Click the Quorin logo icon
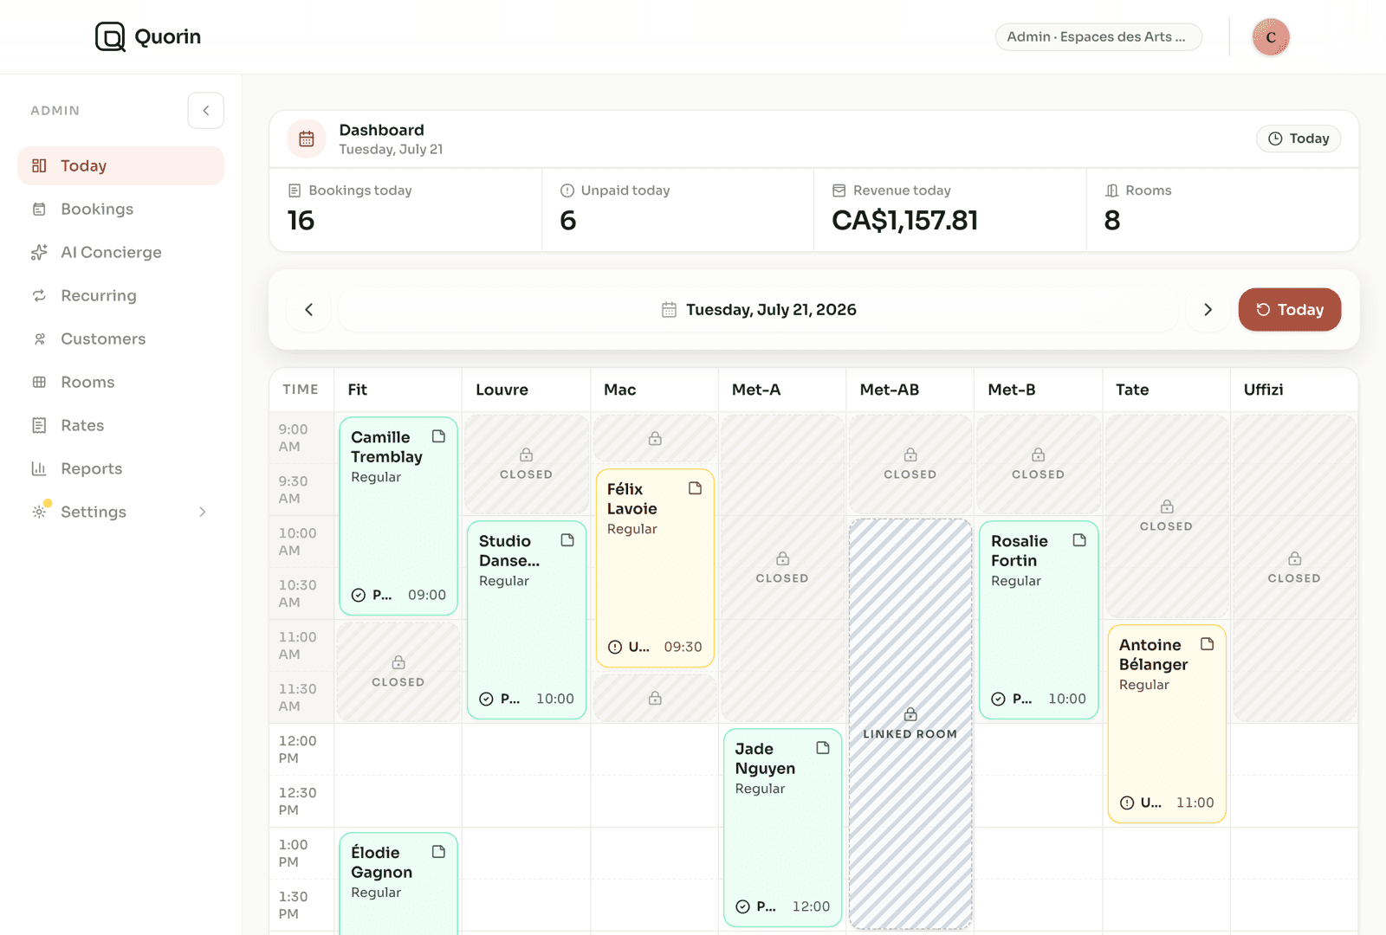The width and height of the screenshot is (1386, 935). tap(110, 36)
